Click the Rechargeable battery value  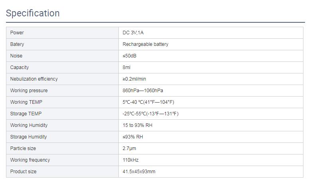coord(145,44)
